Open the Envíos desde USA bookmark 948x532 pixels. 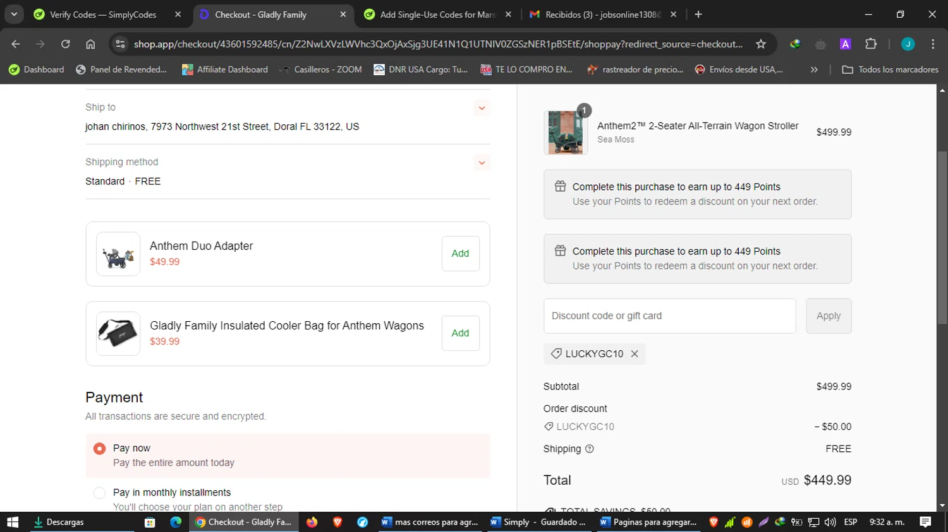pos(739,69)
